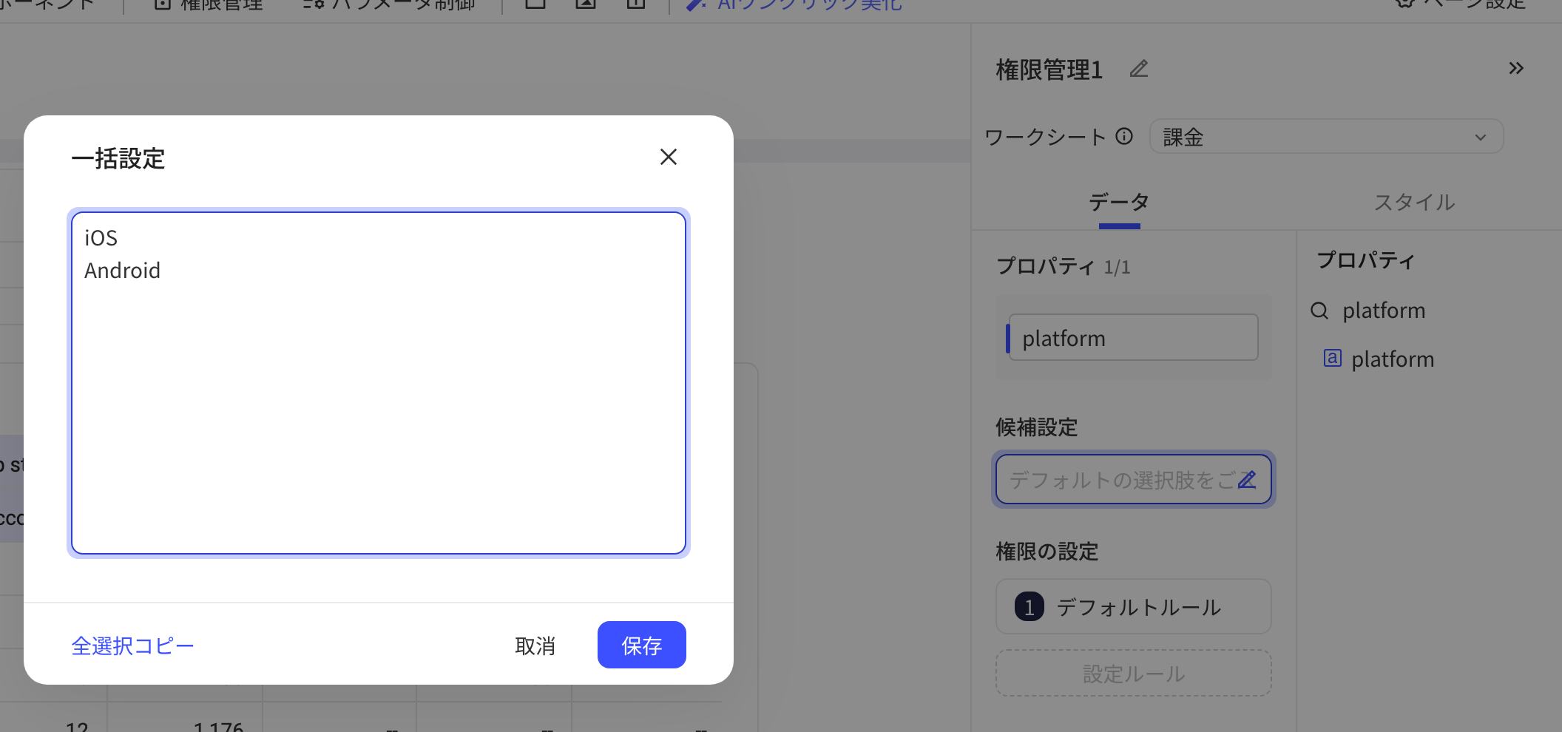Image resolution: width=1562 pixels, height=732 pixels.
Task: Switch to the データ tab
Action: point(1119,202)
